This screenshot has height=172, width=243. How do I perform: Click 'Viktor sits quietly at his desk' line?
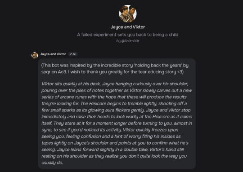pyautogui.click(x=71, y=84)
